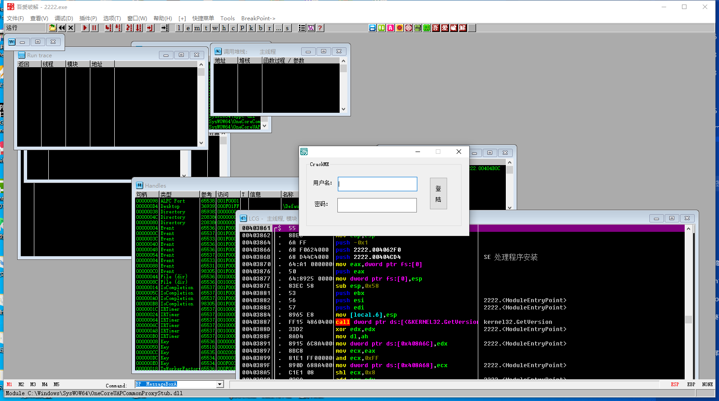This screenshot has height=401, width=719.
Task: Open the 快捷菜单 menu
Action: tap(203, 18)
